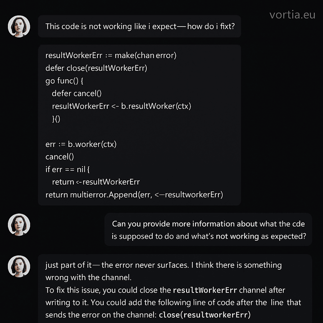Open the vortia.eu watermark link
This screenshot has width=323, height=323.
[292, 15]
